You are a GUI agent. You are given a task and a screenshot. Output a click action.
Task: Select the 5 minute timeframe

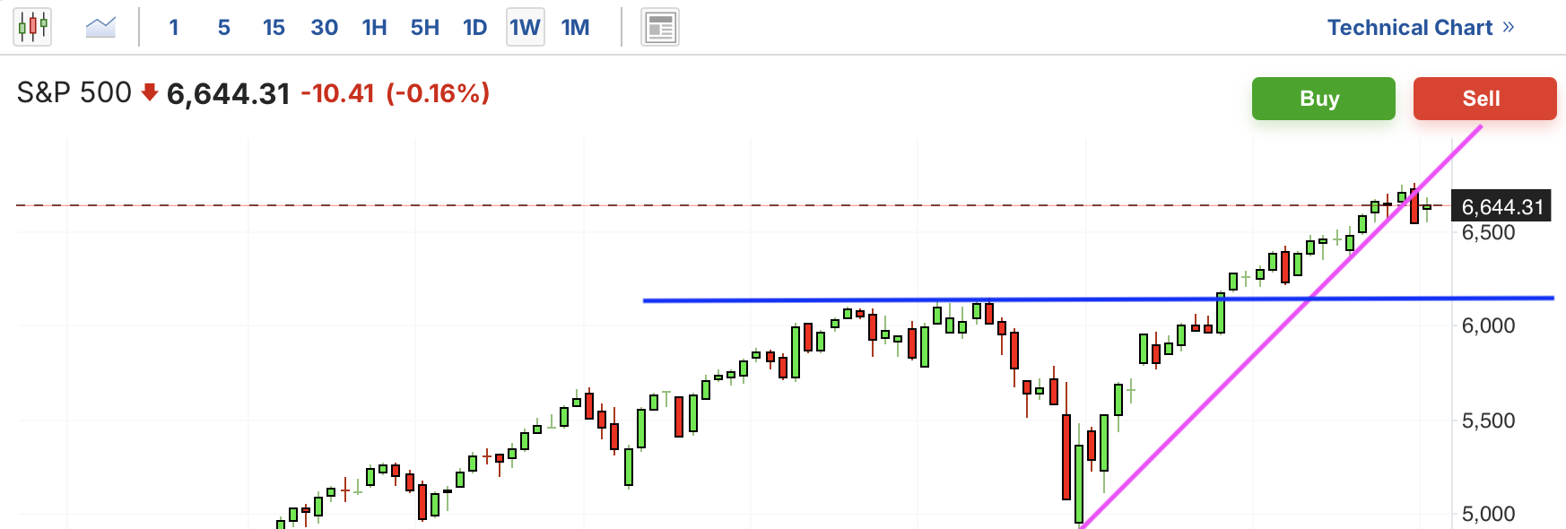tap(224, 28)
